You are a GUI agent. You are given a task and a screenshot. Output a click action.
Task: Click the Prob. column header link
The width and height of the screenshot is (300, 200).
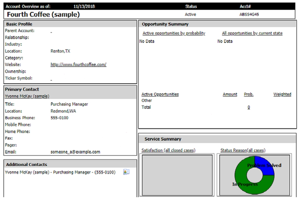248,94
